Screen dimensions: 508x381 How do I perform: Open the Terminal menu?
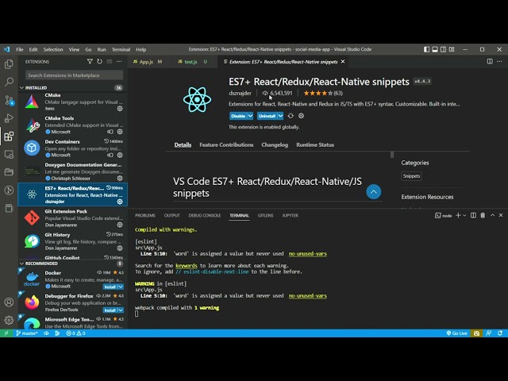click(121, 49)
